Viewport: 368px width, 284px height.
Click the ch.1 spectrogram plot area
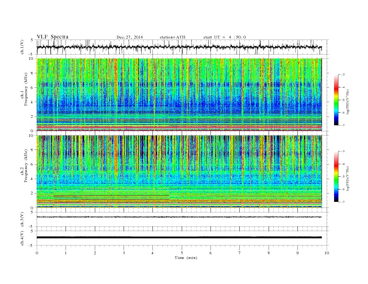179,95
